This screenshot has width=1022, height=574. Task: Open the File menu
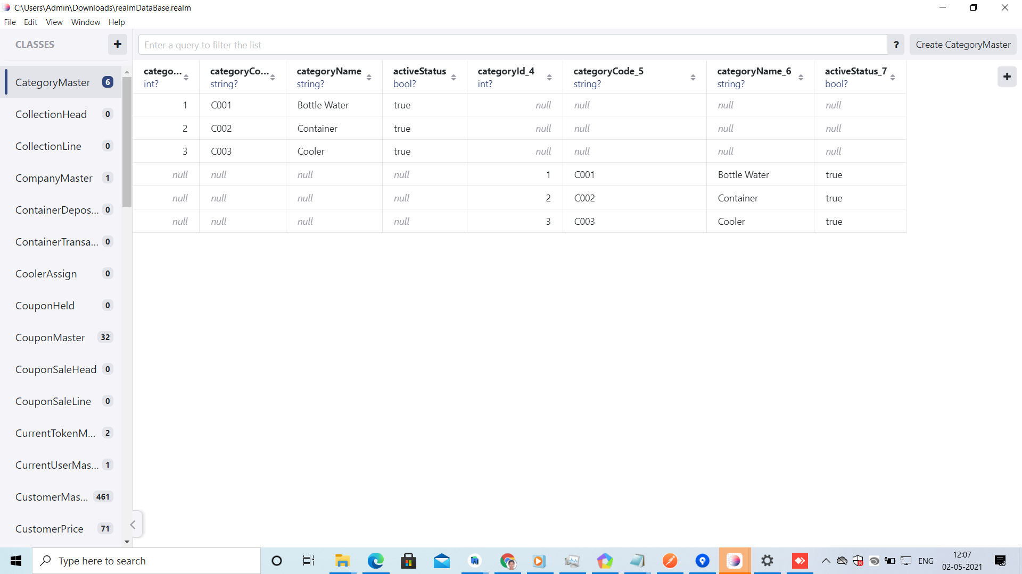10,22
